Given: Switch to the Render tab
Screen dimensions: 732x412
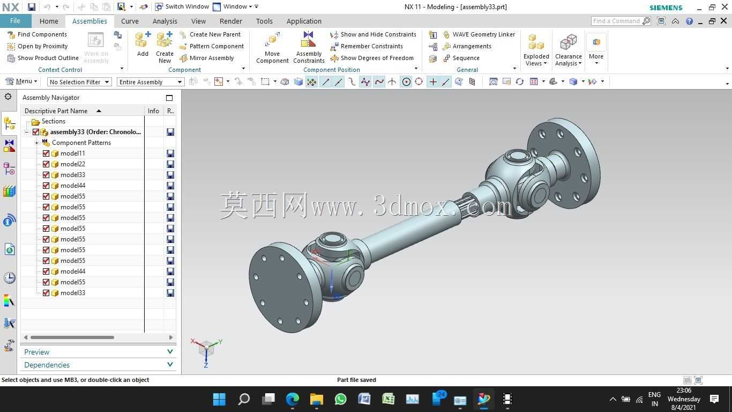Looking at the screenshot, I should click(x=231, y=21).
